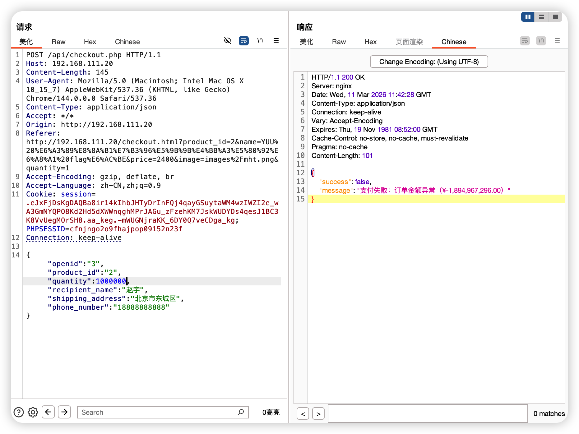The width and height of the screenshot is (579, 434).
Task: Click next match button in response
Action: [x=318, y=414]
